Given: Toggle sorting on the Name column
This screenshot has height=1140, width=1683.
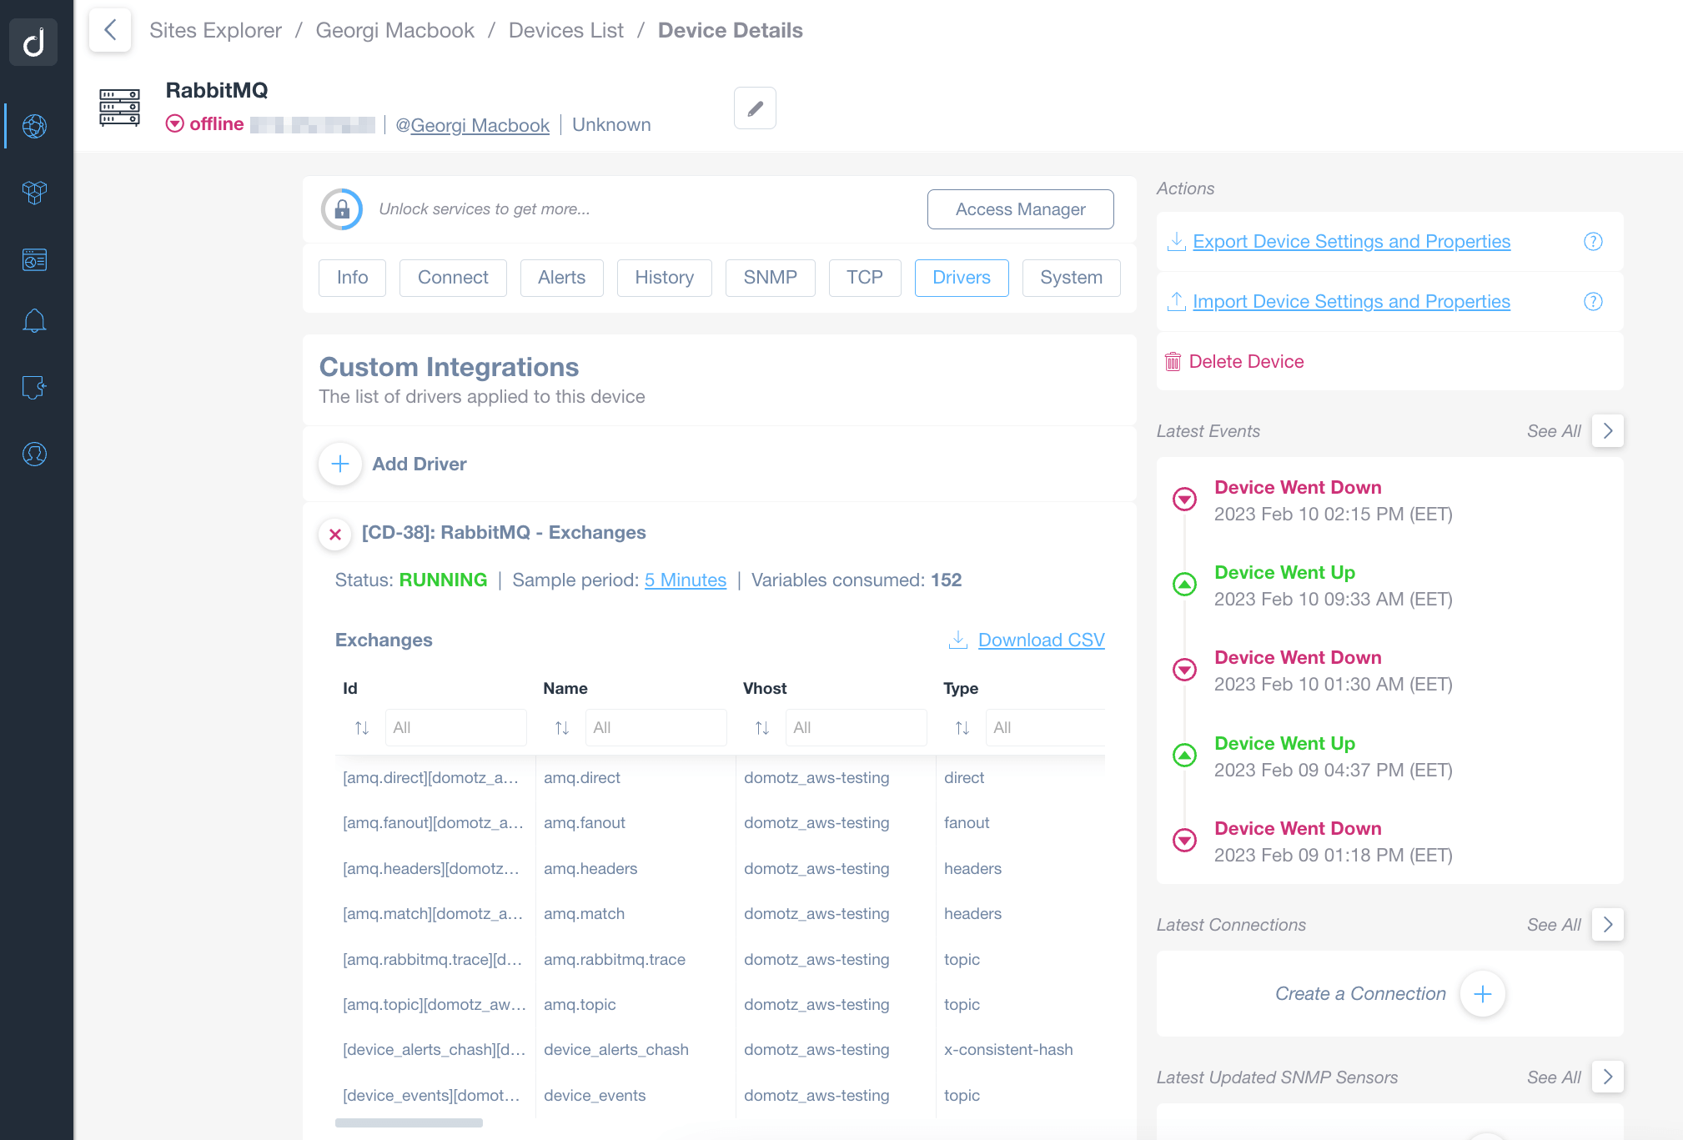Looking at the screenshot, I should pos(561,727).
